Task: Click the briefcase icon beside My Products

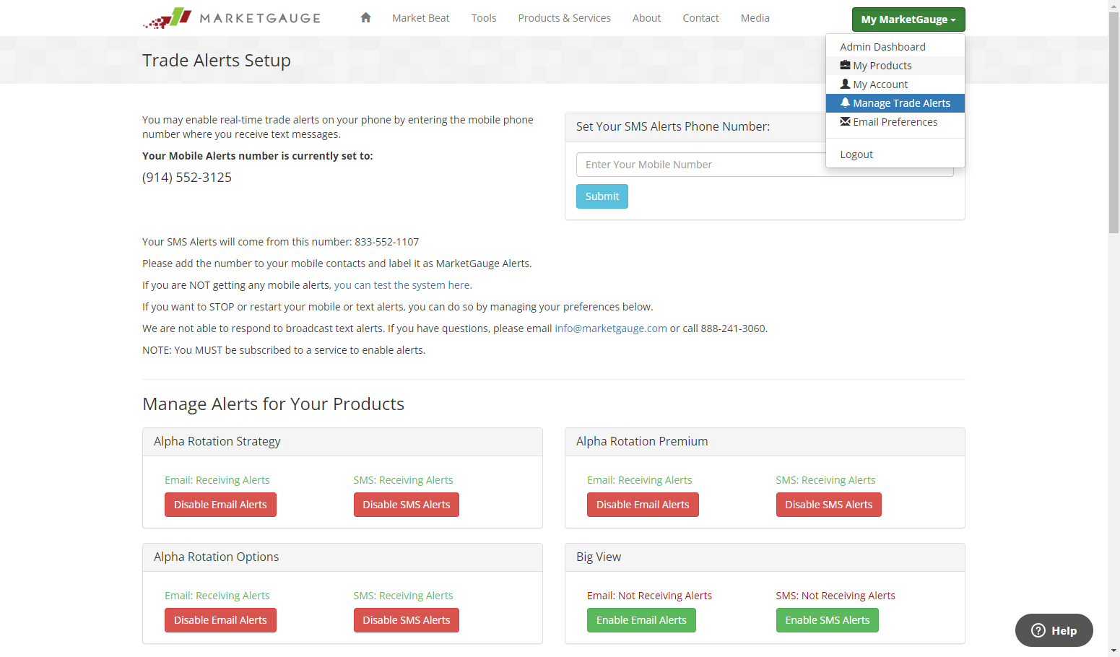Action: click(x=845, y=65)
